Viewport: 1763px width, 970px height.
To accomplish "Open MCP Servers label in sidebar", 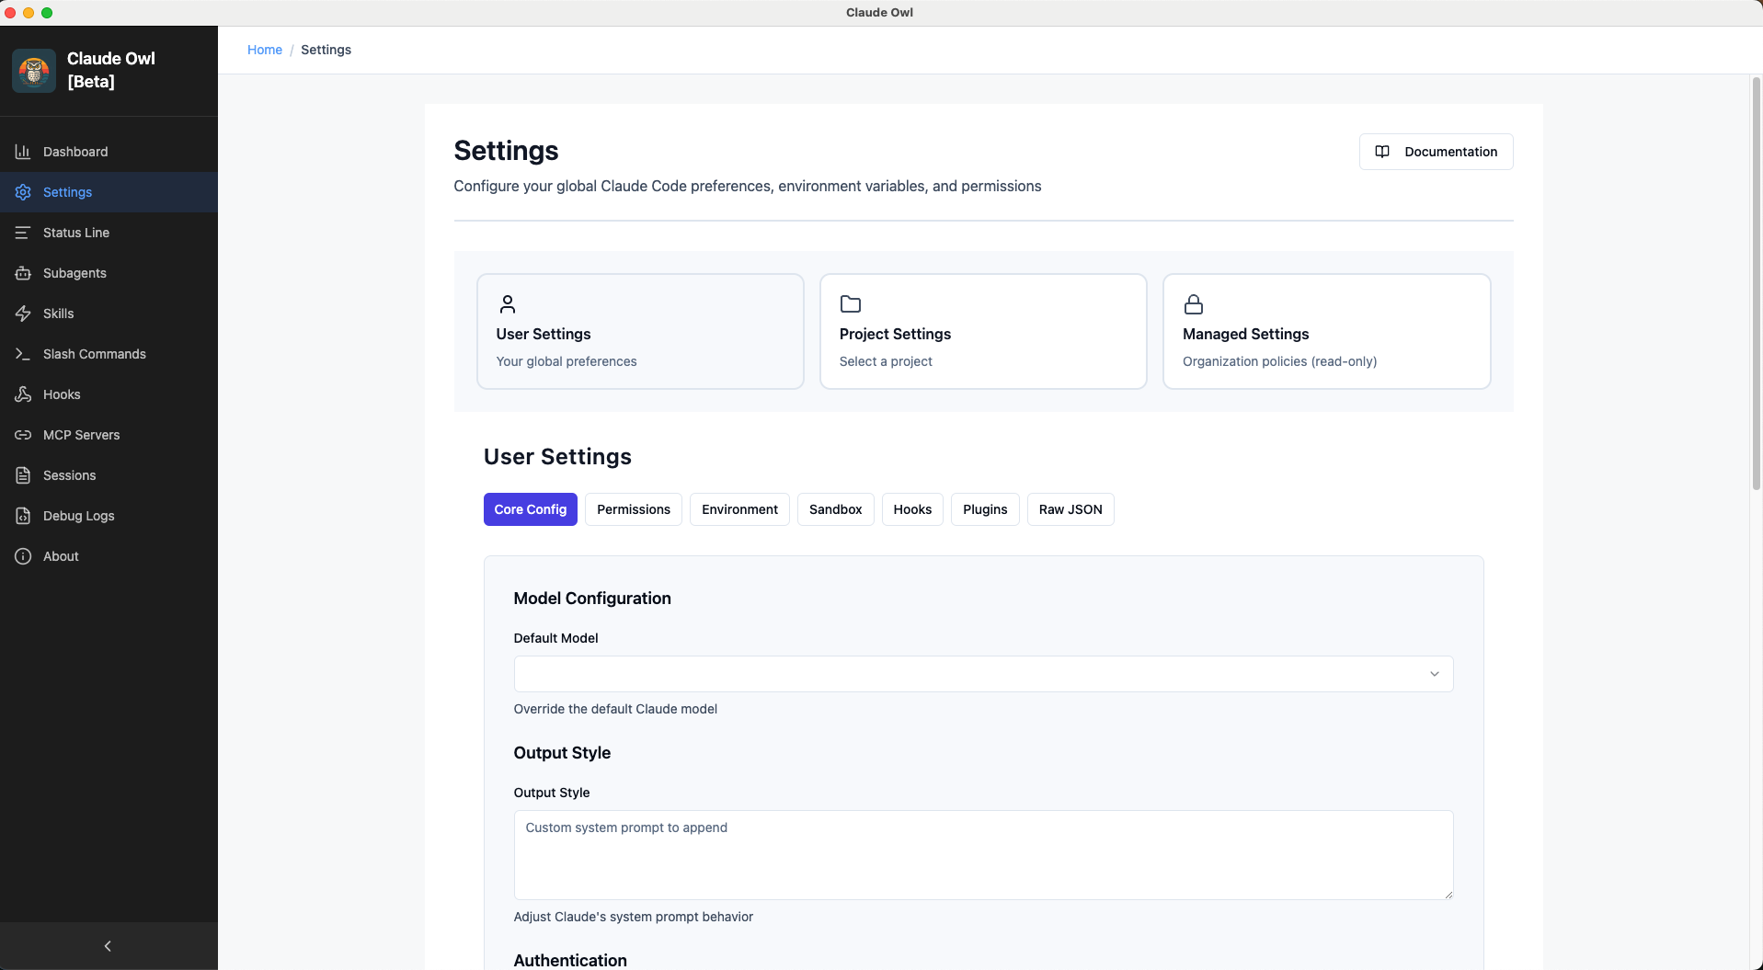I will 82,435.
